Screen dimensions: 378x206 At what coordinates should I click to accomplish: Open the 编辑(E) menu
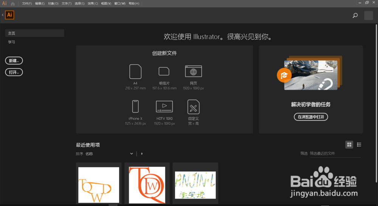pos(40,4)
